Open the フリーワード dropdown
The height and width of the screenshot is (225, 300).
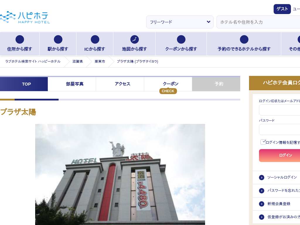(x=180, y=22)
